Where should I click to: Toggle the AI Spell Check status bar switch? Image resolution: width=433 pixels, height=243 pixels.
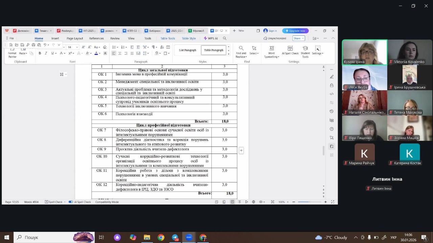[71, 202]
